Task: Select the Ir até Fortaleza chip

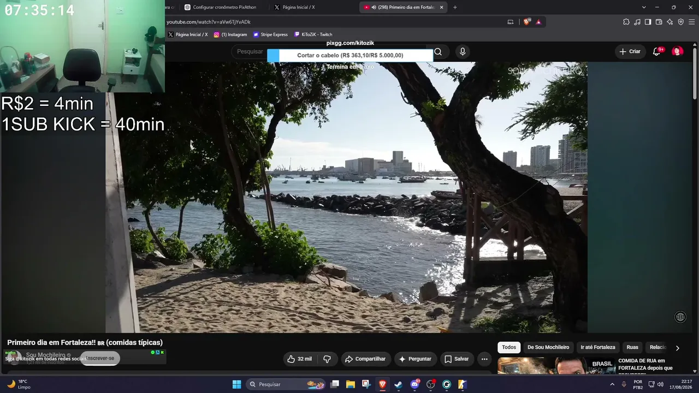Action: click(597, 347)
